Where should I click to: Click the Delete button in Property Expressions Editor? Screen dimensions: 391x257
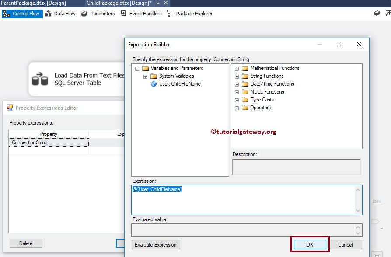26,243
